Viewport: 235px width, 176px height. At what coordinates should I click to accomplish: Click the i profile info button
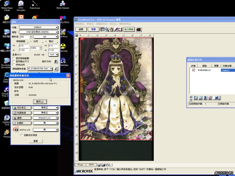click(56, 69)
